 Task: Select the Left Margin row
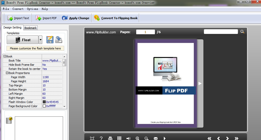coord(32,94)
